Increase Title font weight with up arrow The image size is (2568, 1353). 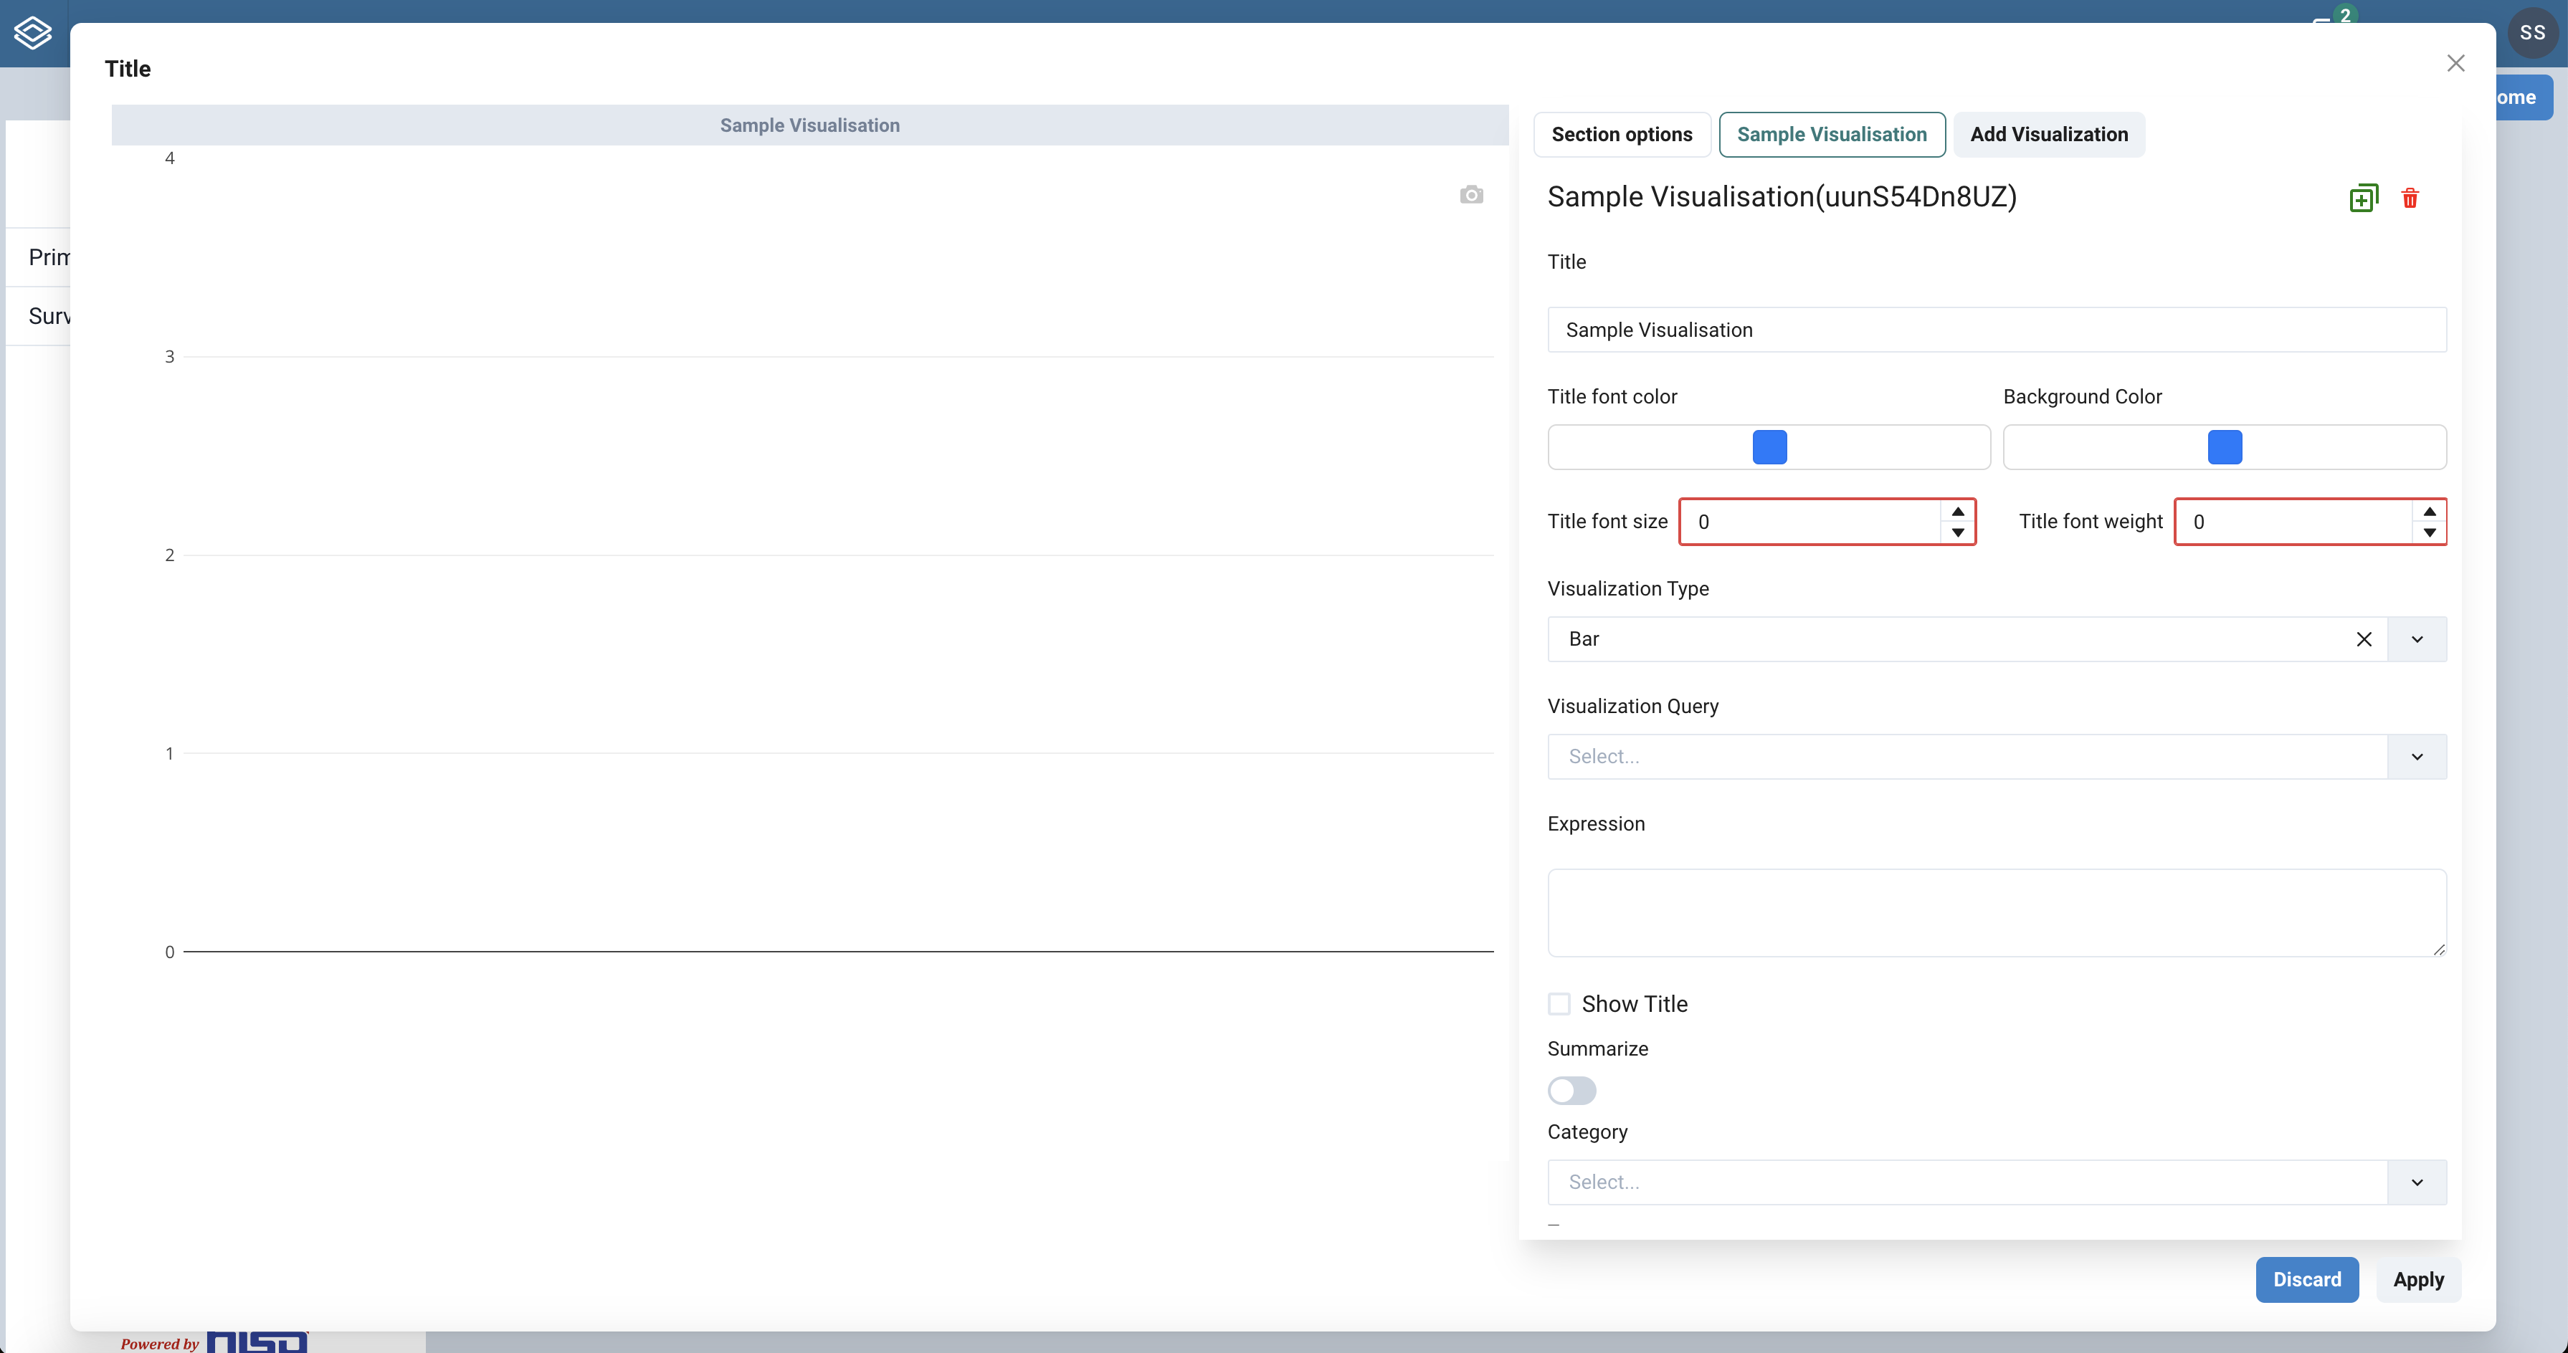(2430, 511)
